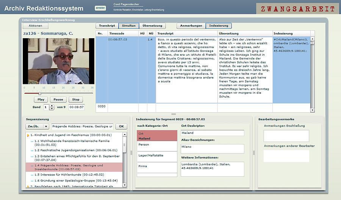The height and width of the screenshot is (200, 341).
Task: Switch to the Übersetzung tab
Action: 152,26
